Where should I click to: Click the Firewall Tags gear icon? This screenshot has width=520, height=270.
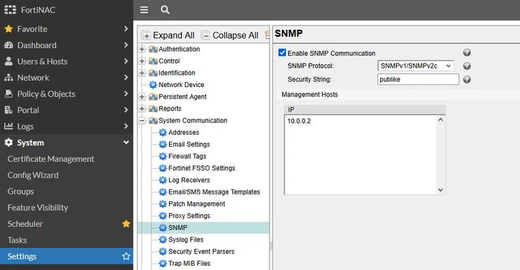click(163, 156)
